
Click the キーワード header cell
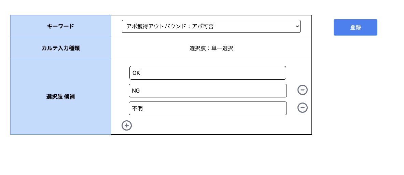60,26
